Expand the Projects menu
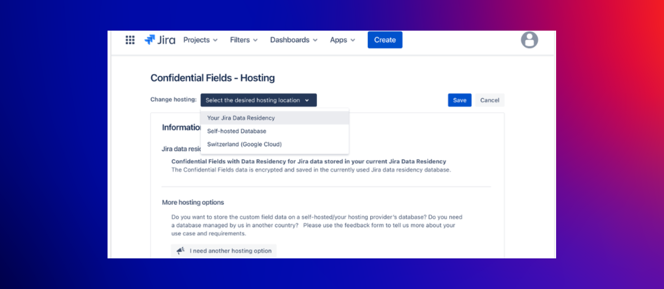 click(x=200, y=40)
